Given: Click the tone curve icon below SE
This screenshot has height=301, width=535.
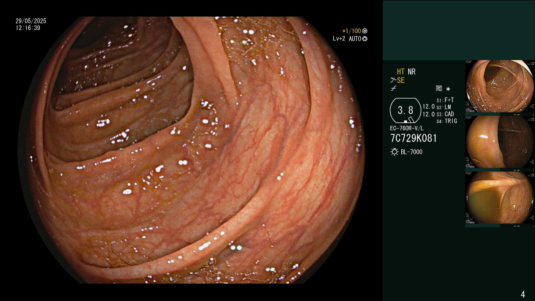Looking at the screenshot, I should pyautogui.click(x=393, y=89).
